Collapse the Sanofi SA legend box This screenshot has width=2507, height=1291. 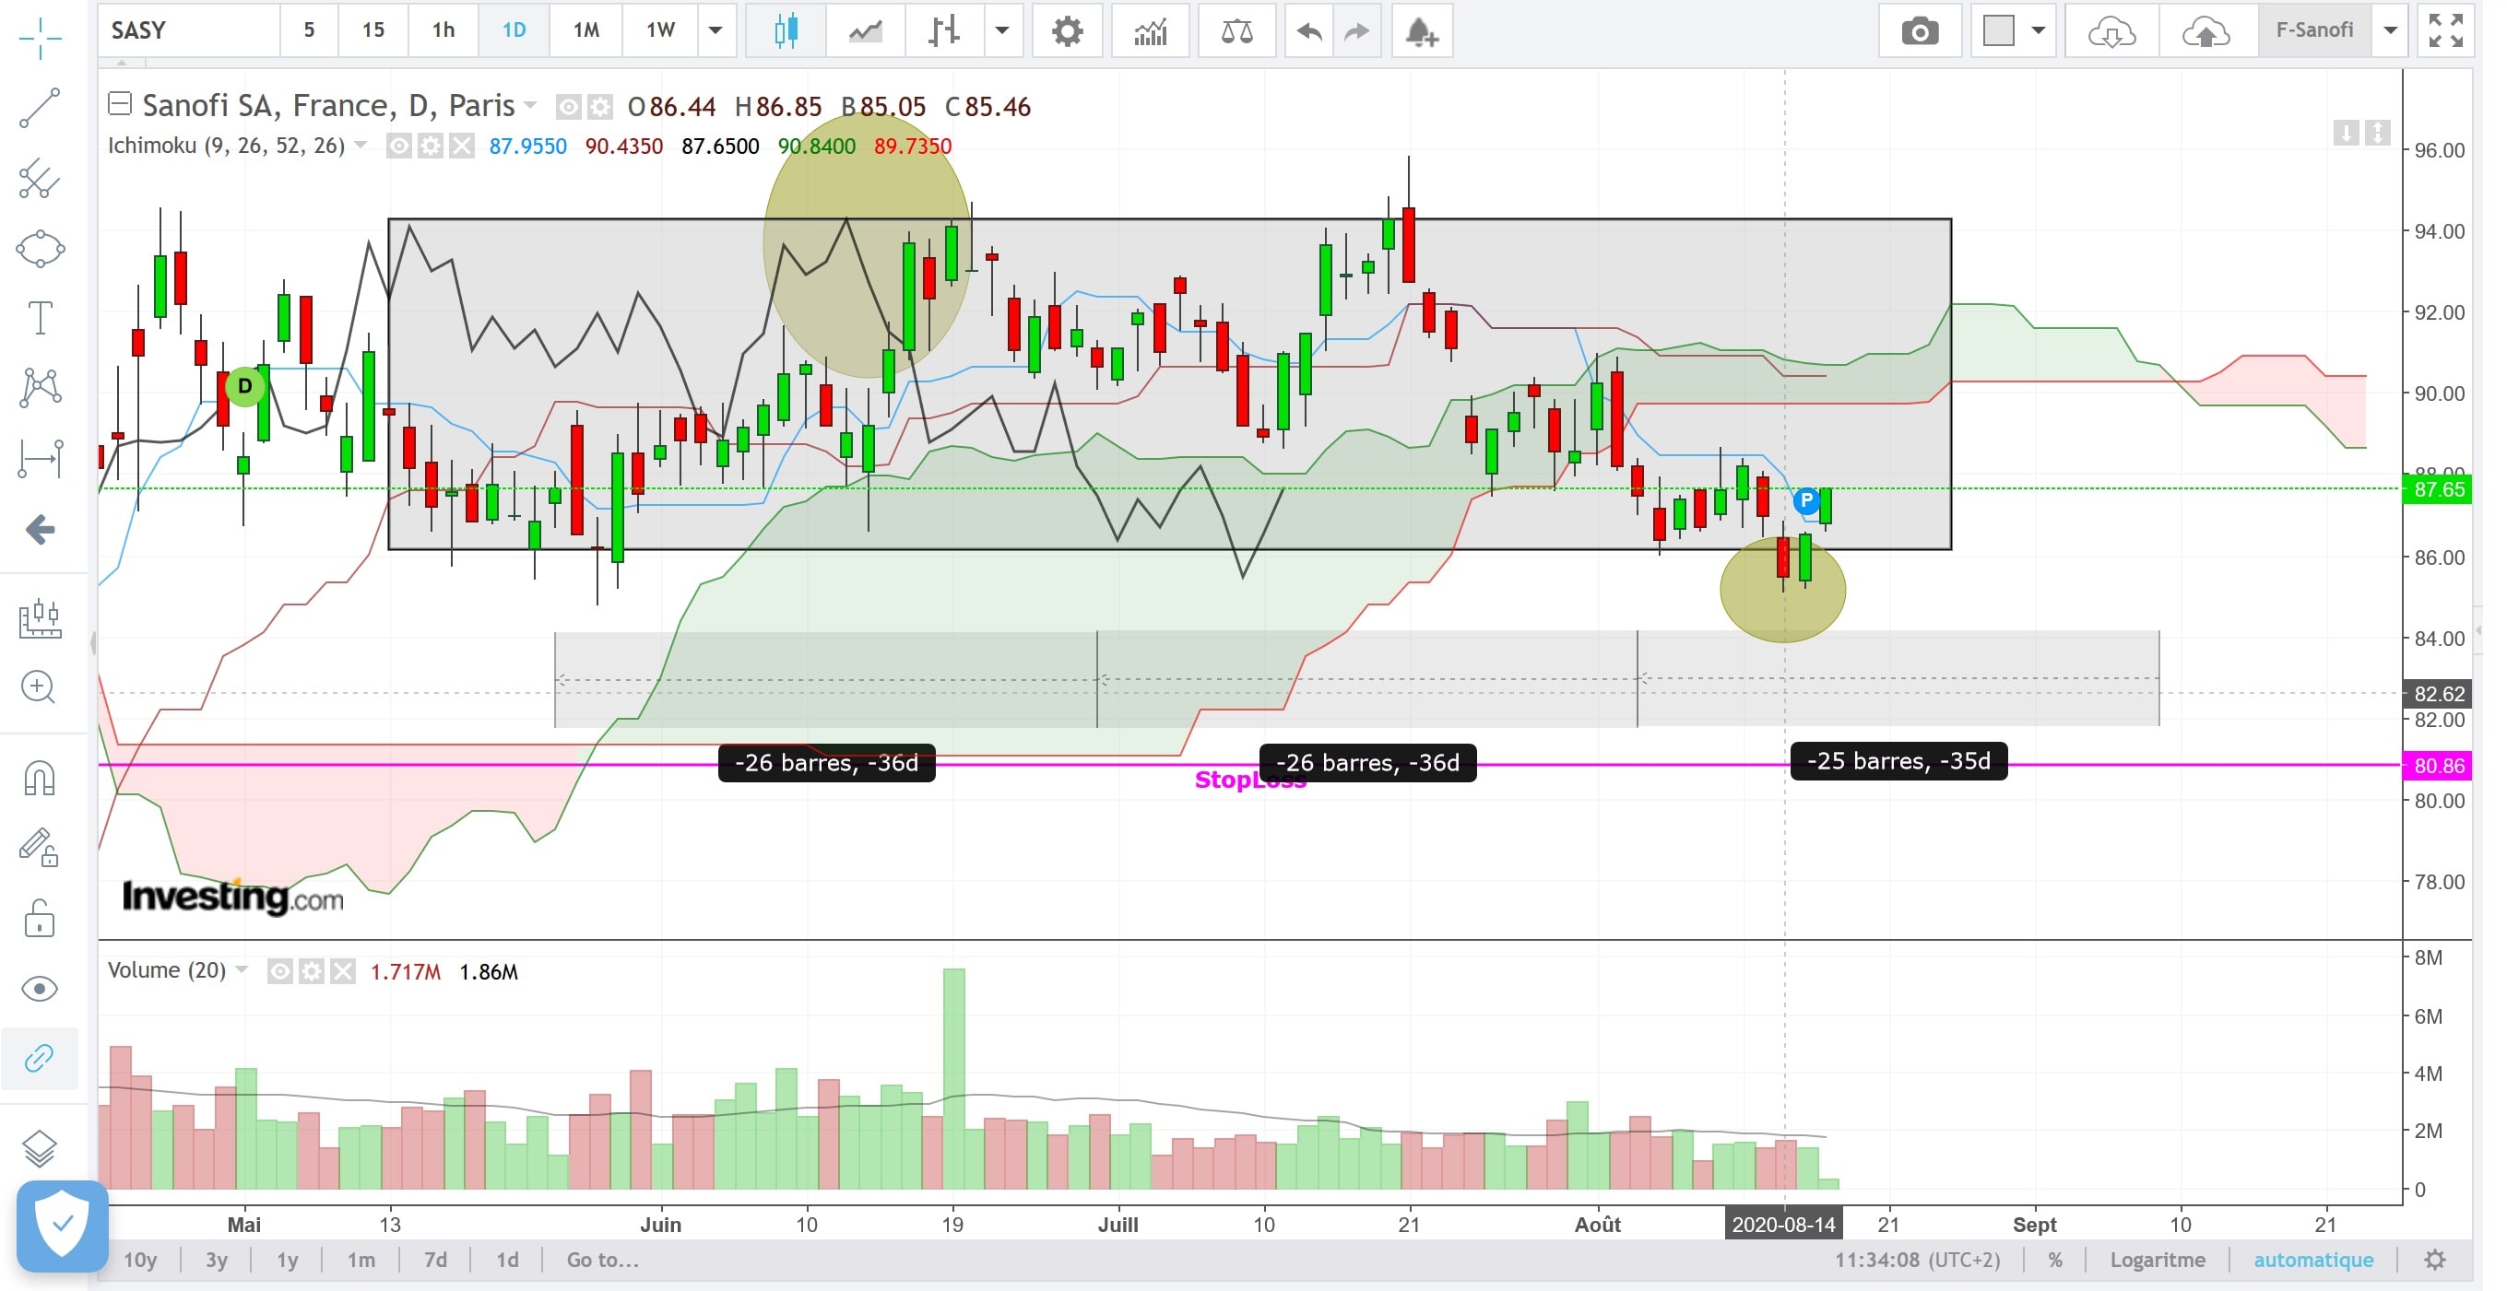(x=120, y=102)
